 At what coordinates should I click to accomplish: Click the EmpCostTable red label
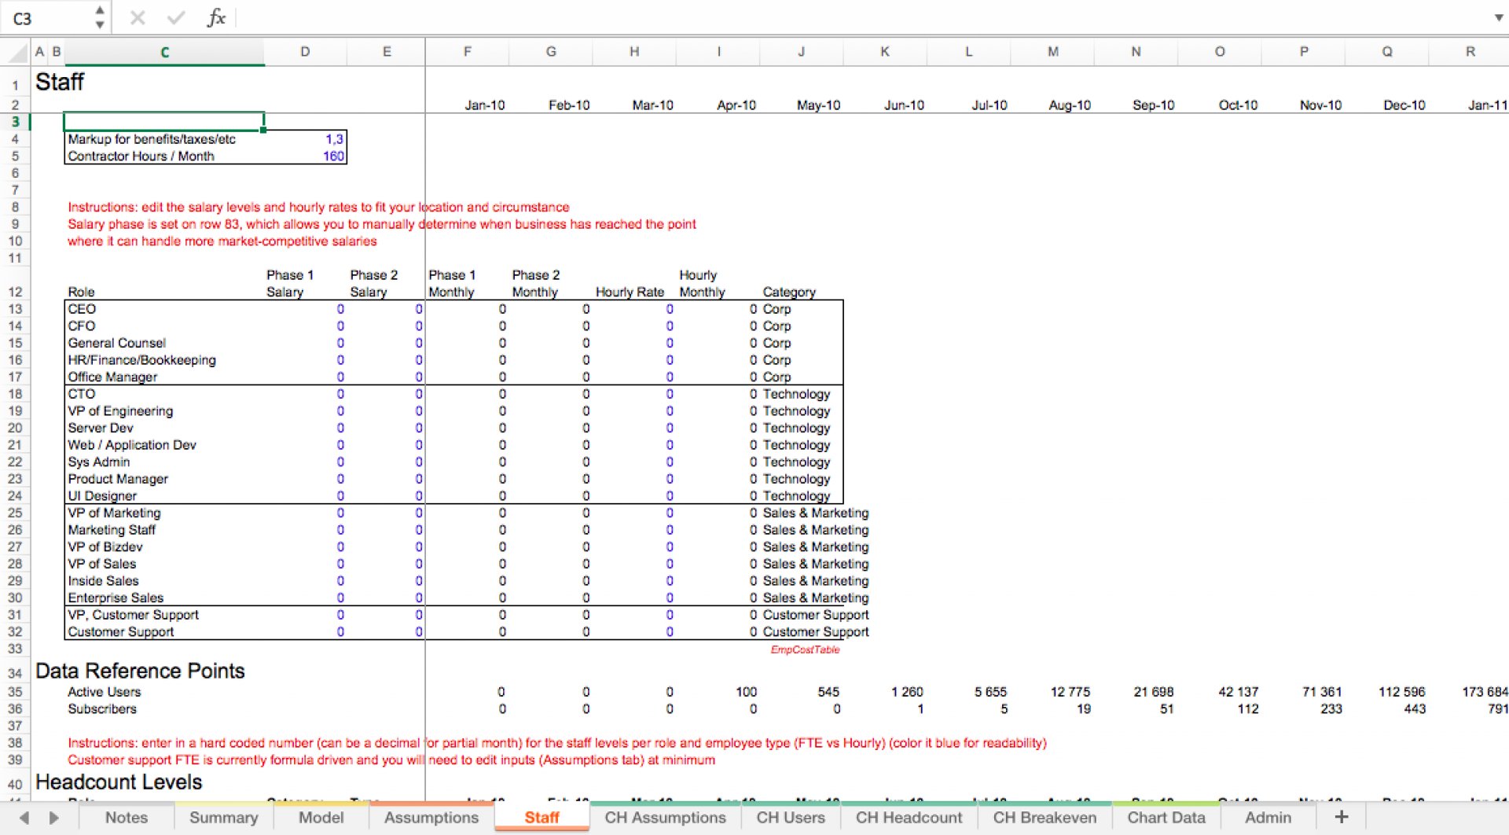click(x=805, y=649)
